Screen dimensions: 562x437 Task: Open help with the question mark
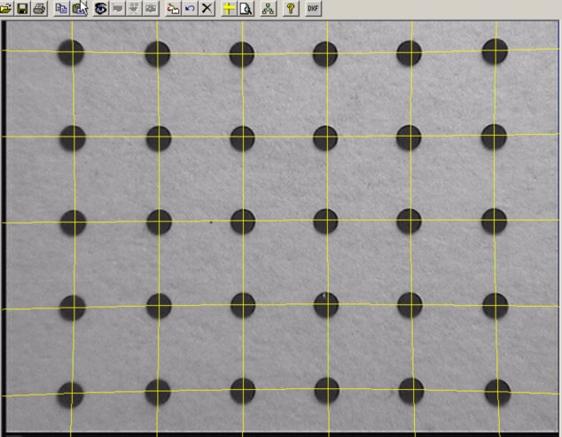(x=291, y=9)
